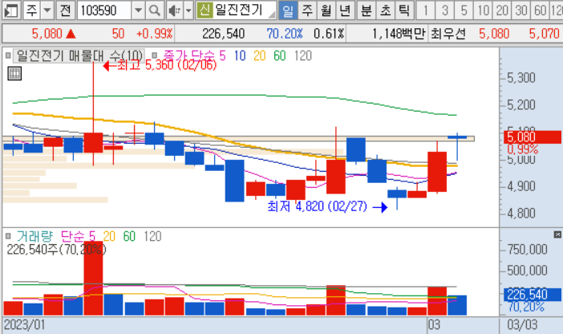563x334 pixels.
Task: Click the red 5,080 current price tag on axis
Action: pyautogui.click(x=532, y=137)
